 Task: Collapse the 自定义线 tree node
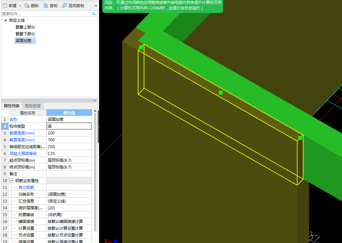pyautogui.click(x=6, y=20)
